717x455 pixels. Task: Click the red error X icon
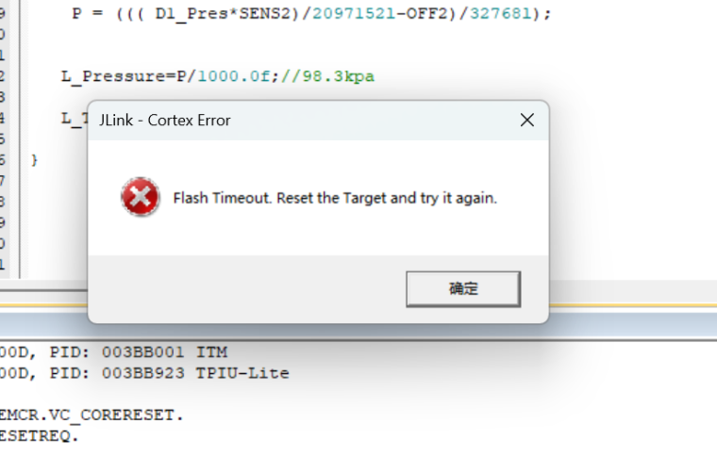pyautogui.click(x=141, y=197)
